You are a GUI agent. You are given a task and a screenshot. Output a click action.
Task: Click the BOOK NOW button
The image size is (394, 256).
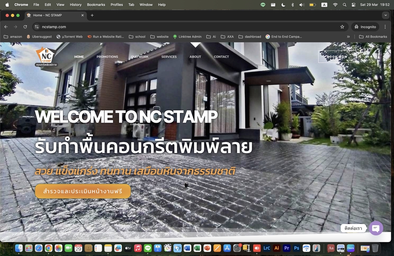coord(337,57)
